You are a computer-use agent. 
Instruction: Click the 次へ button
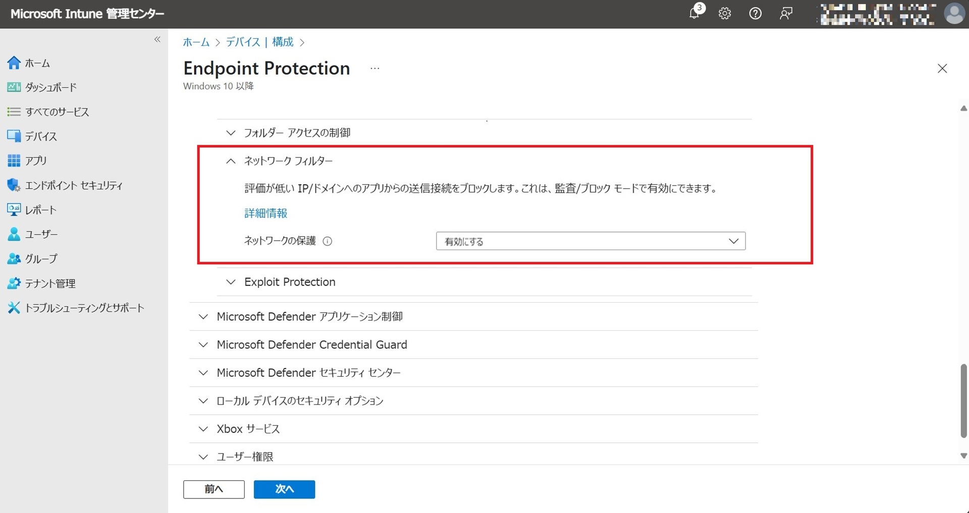point(284,489)
